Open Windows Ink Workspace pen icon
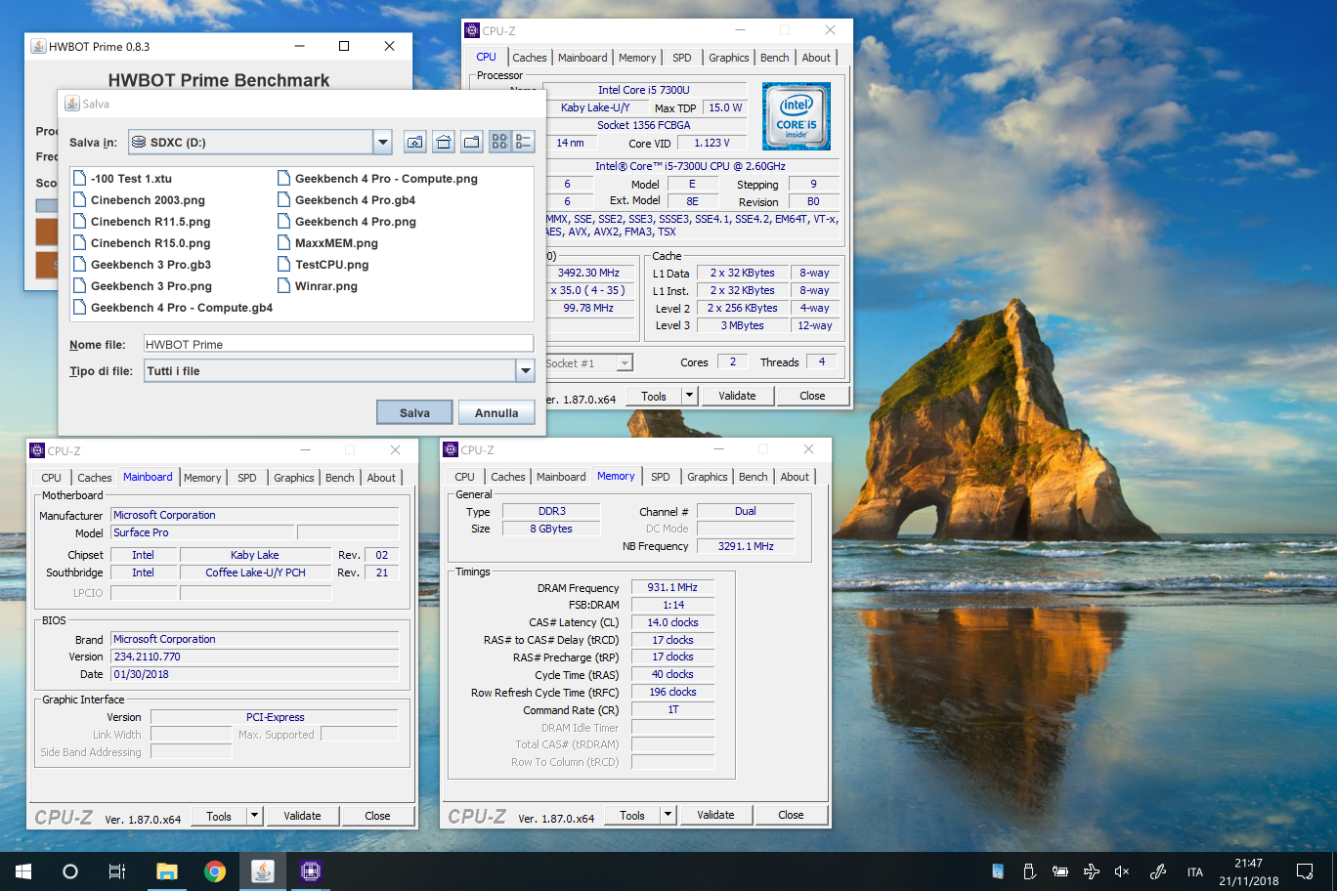The height and width of the screenshot is (891, 1337). point(1158,871)
